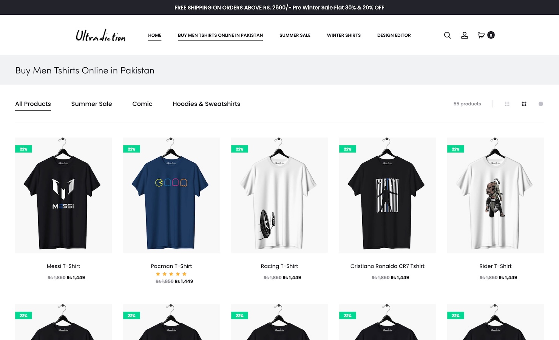Select the All Products tab
This screenshot has height=340, width=559.
[x=33, y=104]
